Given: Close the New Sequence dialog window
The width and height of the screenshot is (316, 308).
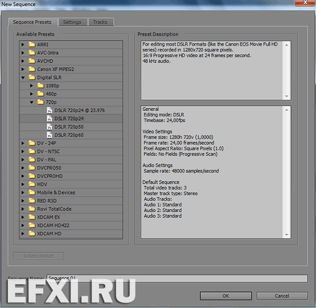Looking at the screenshot, I should coord(305,3).
